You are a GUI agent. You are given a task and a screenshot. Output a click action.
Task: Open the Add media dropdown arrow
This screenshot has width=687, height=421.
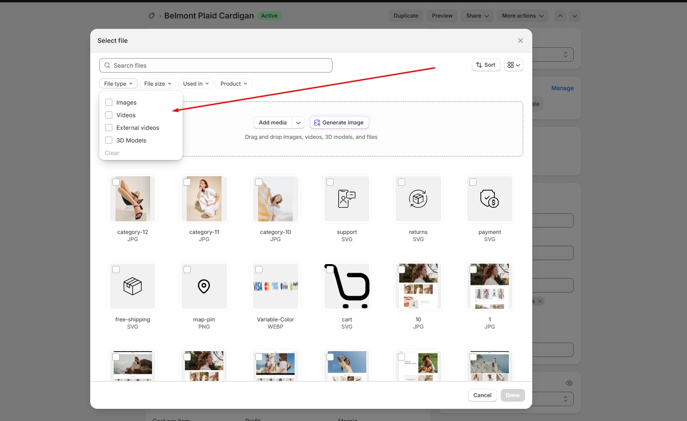pos(298,123)
